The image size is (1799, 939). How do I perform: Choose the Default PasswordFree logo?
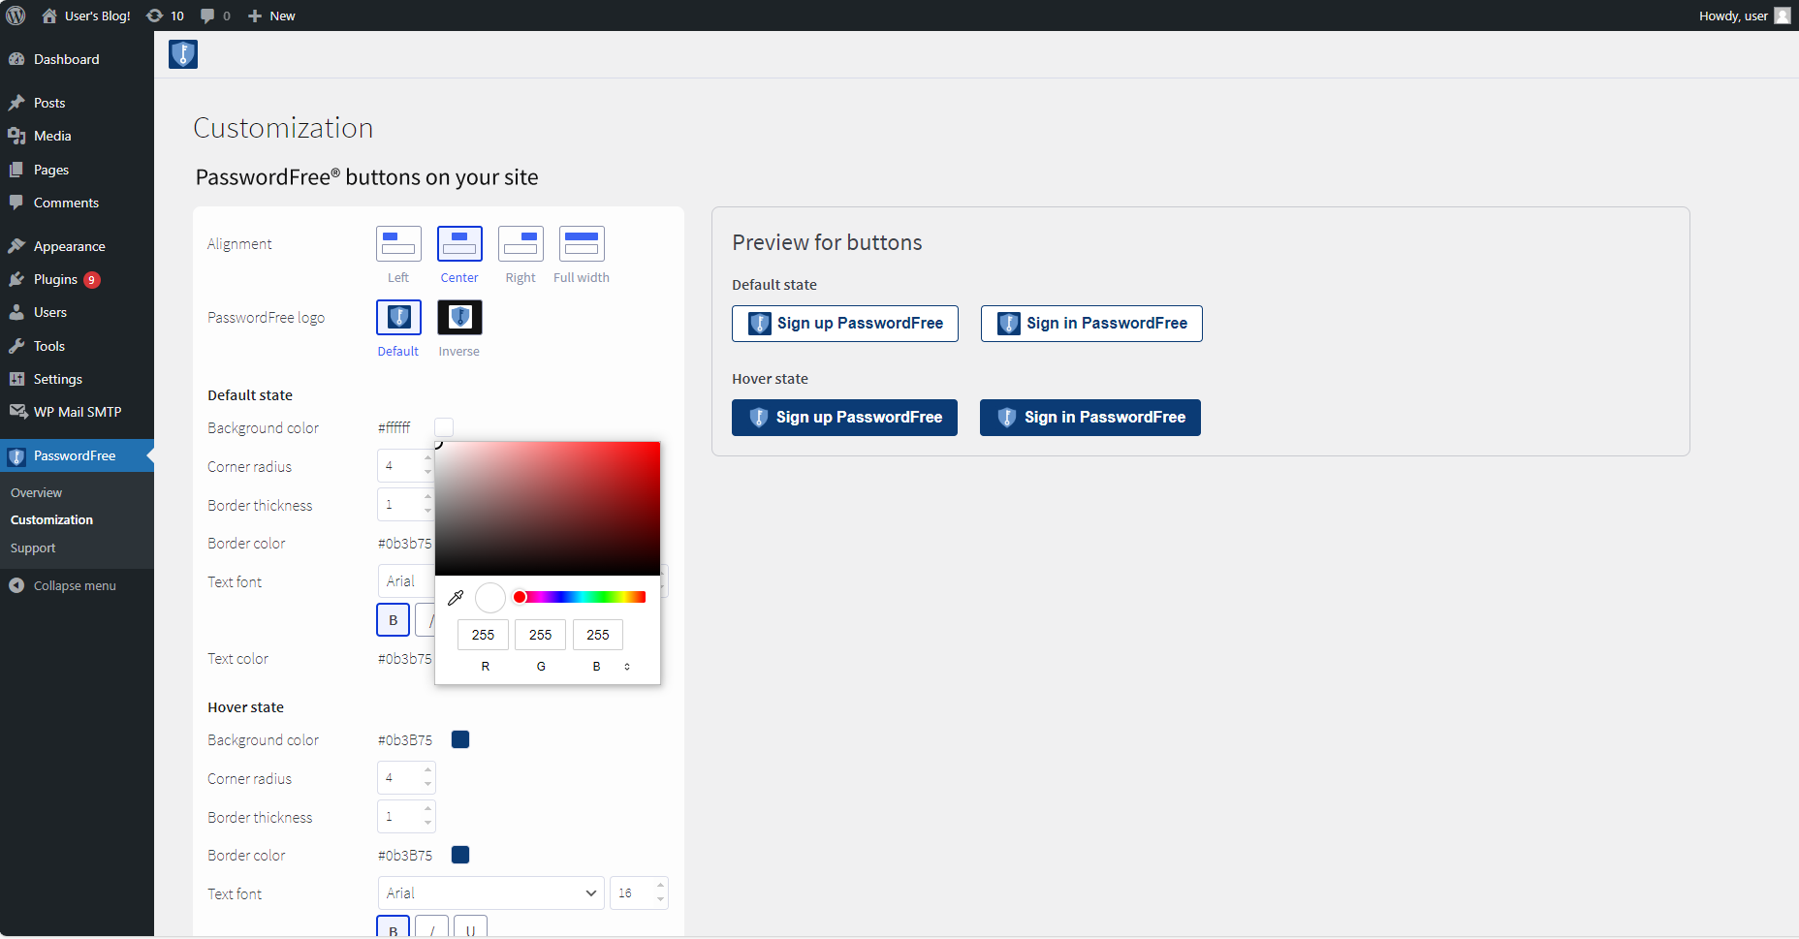398,317
